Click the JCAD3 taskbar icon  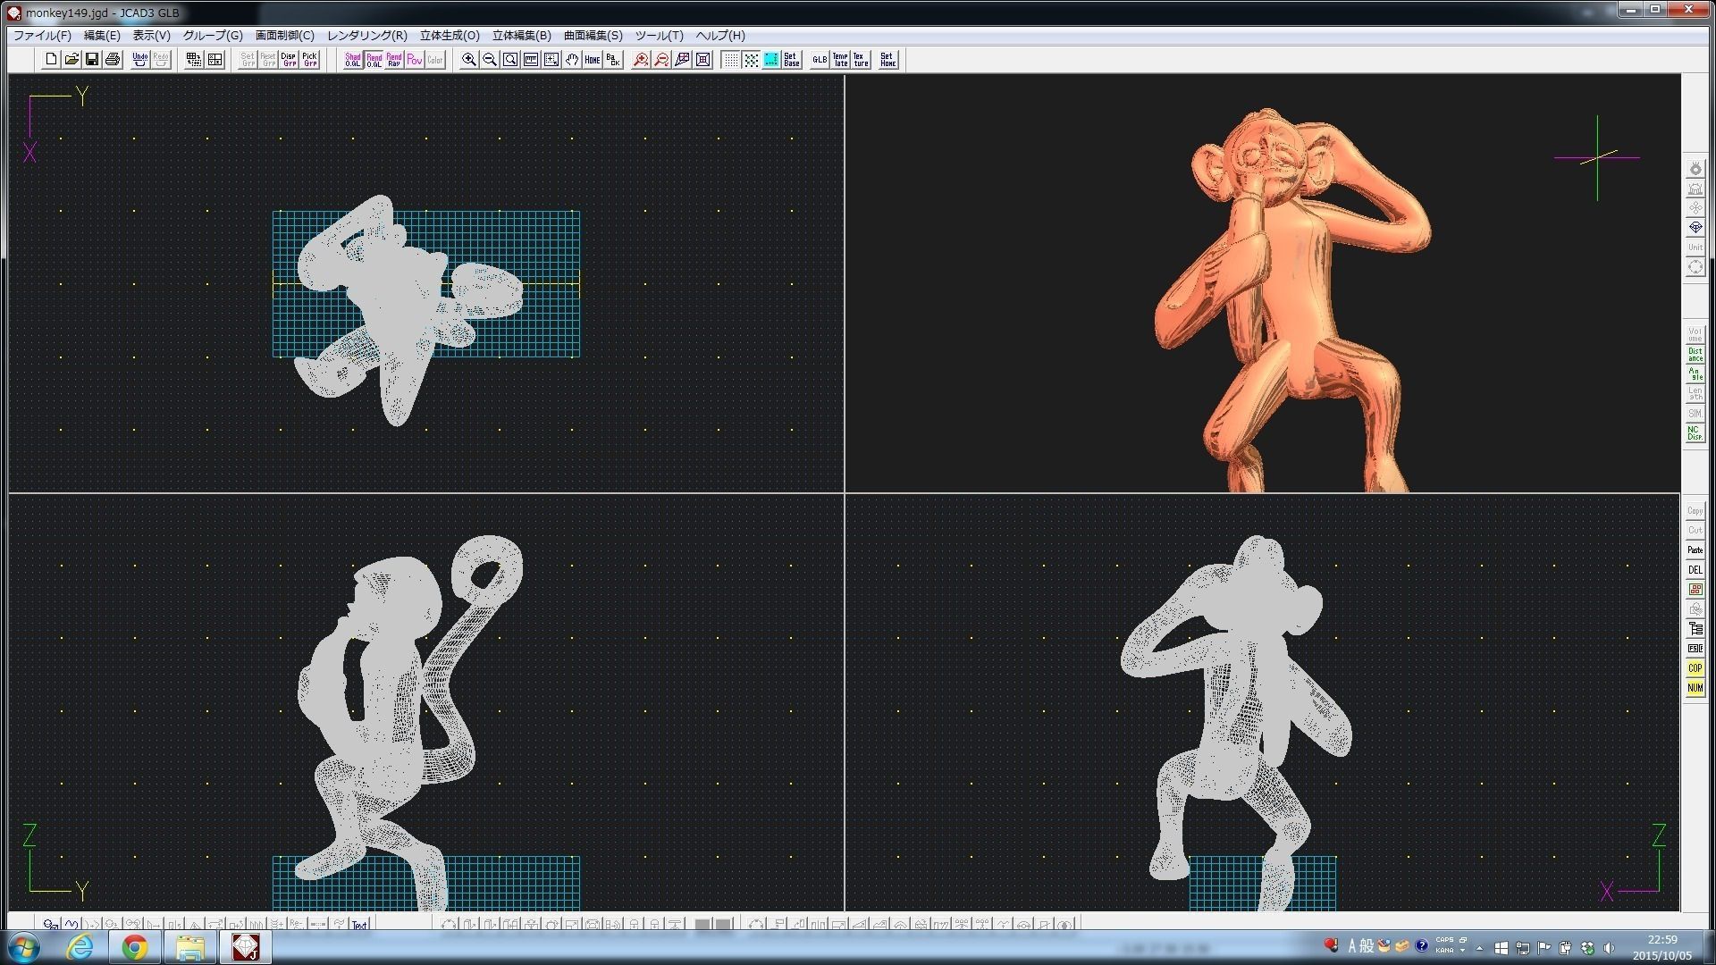pyautogui.click(x=245, y=947)
